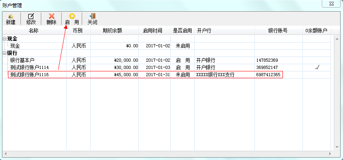
Task: Click the horizontal scrollbar left arrow
Action: coord(6,154)
